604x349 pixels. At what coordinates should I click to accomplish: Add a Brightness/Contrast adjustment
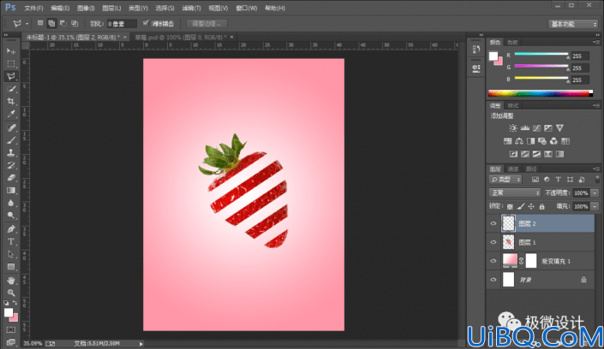coord(512,128)
